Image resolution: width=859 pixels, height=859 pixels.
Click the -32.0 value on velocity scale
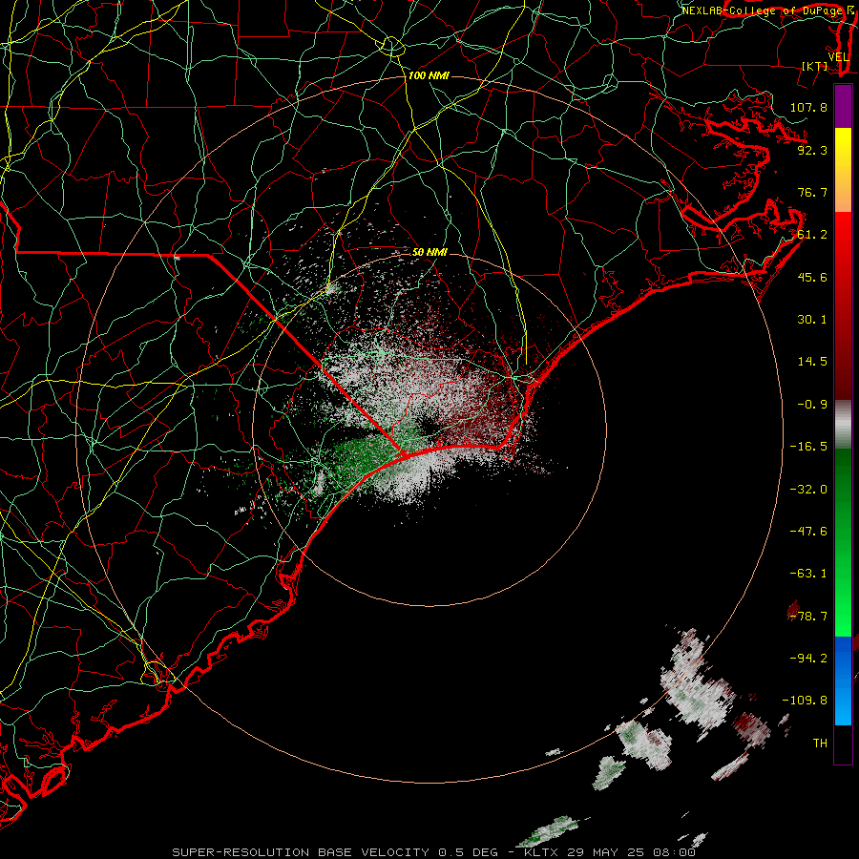[x=808, y=490]
